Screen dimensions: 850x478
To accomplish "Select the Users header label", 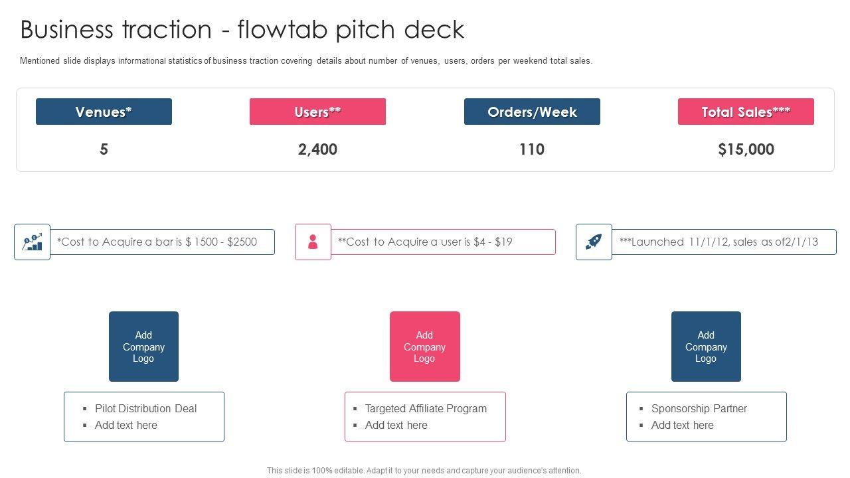I will 317,112.
